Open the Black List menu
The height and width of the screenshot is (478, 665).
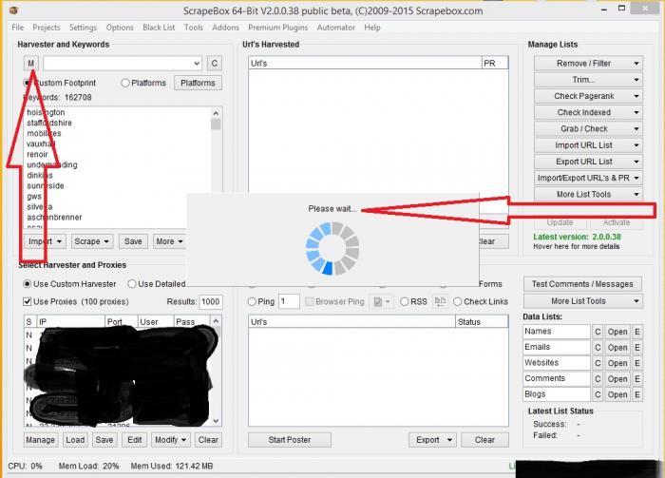(x=159, y=28)
